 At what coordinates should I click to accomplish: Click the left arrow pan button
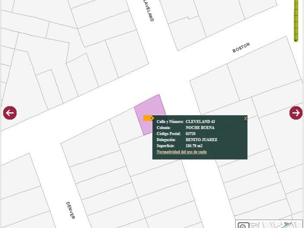tap(10, 113)
